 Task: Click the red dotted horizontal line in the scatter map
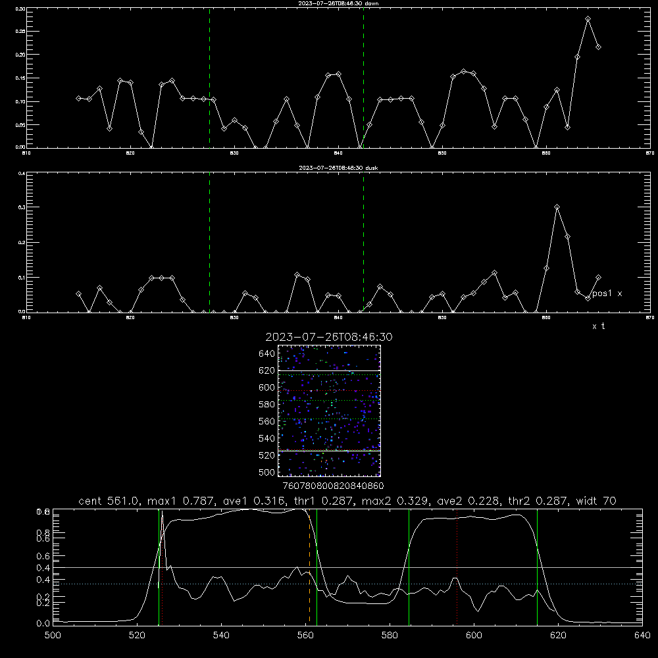click(x=329, y=391)
